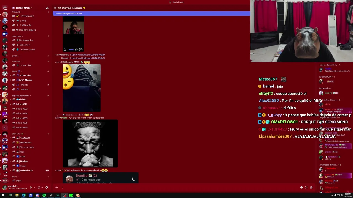The image size is (353, 198).
Task: Open Discord user settings gear
Action: click(x=47, y=188)
